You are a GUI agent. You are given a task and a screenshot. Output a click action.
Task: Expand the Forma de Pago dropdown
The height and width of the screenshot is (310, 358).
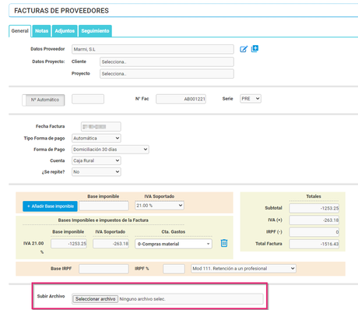111,150
